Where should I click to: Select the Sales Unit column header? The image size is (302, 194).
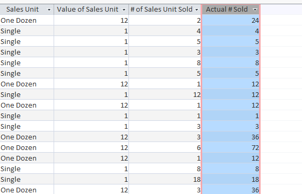coord(27,10)
